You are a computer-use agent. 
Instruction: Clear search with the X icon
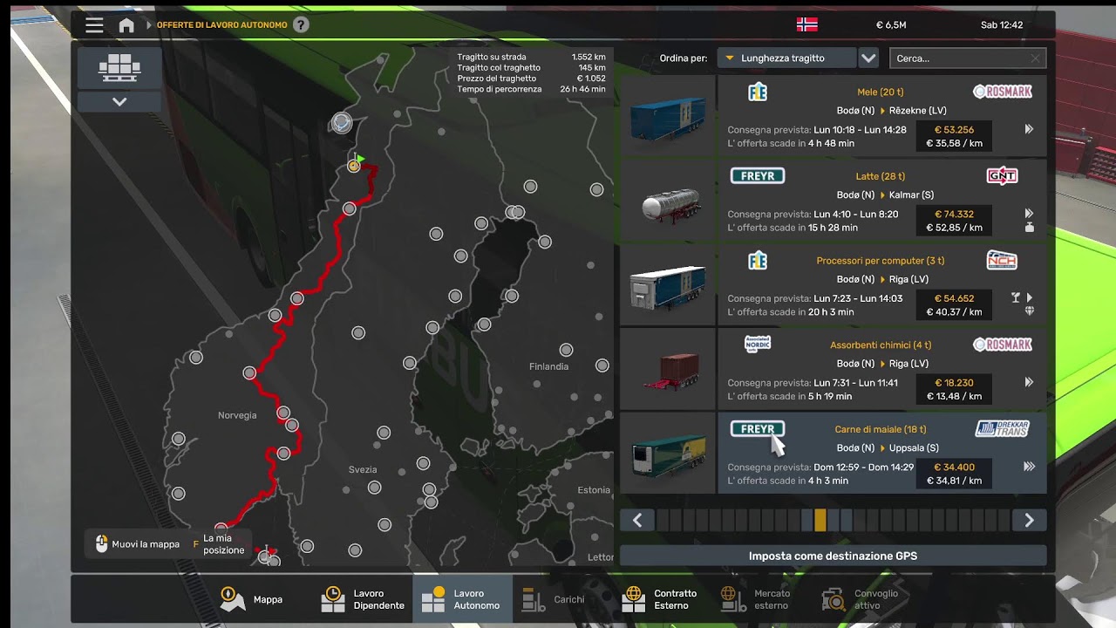(x=1035, y=58)
